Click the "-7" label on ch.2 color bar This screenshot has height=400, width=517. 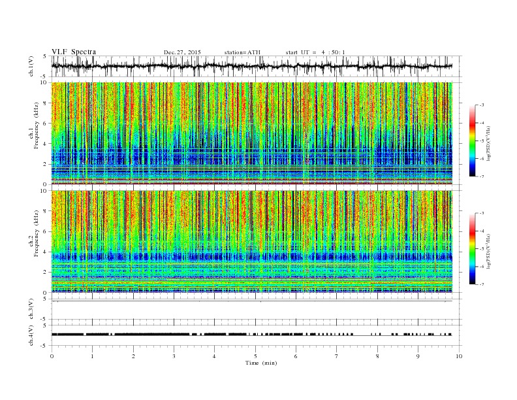pyautogui.click(x=482, y=284)
